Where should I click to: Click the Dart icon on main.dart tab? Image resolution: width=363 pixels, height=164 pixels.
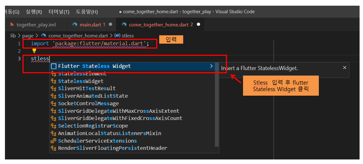[x=75, y=24]
